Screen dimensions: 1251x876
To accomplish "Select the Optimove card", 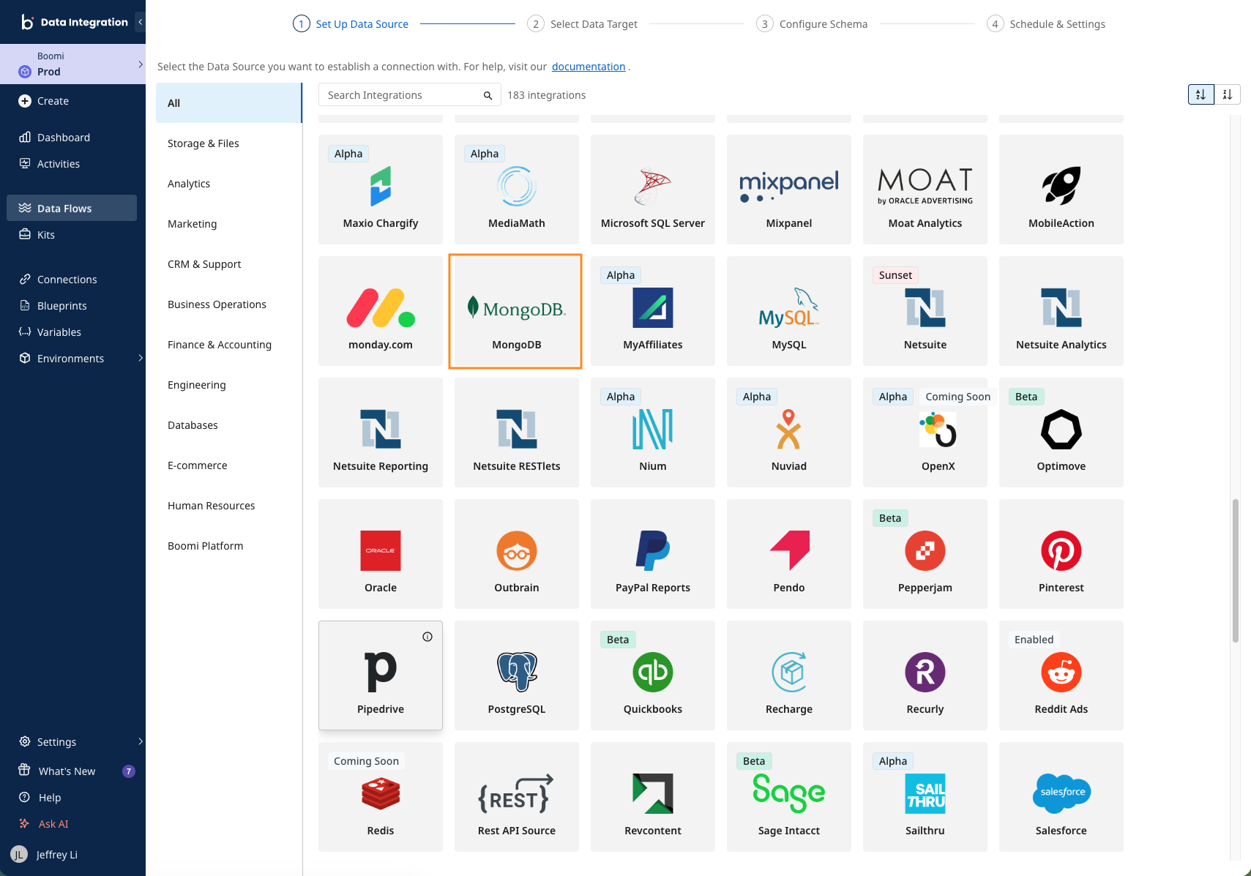I will pyautogui.click(x=1061, y=433).
